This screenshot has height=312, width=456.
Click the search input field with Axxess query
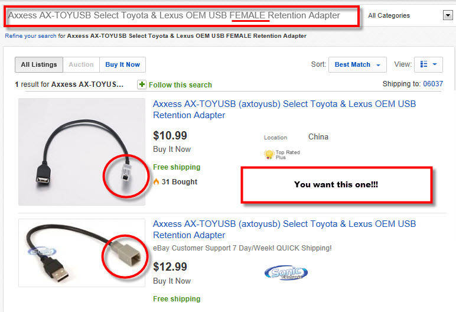pos(181,16)
